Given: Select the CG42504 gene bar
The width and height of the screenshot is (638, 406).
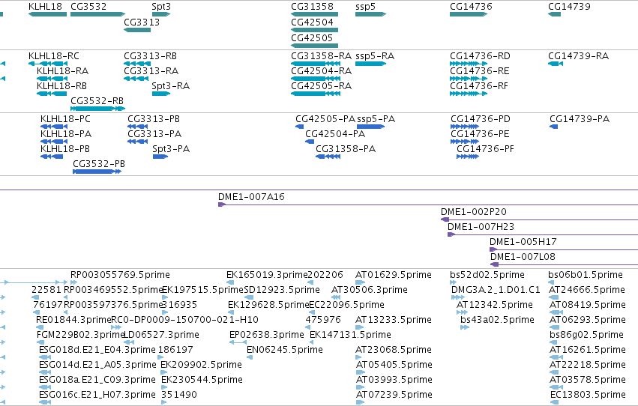Looking at the screenshot, I should (x=315, y=30).
